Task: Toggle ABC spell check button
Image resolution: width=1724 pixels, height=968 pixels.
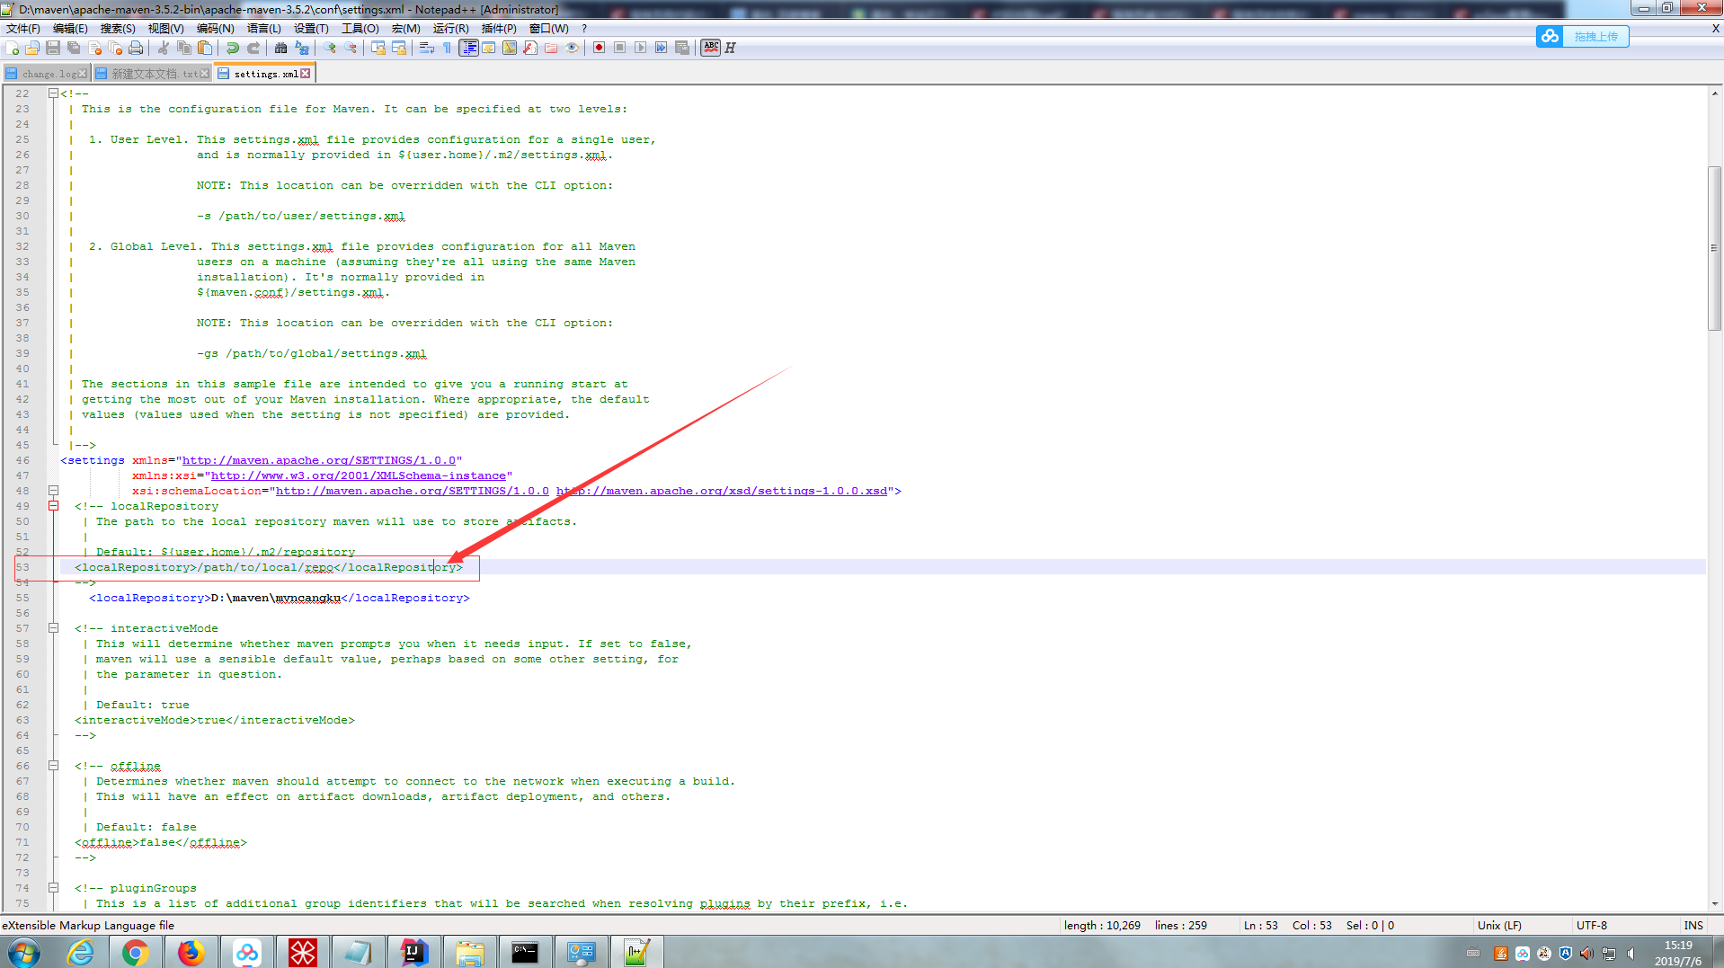Action: (x=711, y=48)
